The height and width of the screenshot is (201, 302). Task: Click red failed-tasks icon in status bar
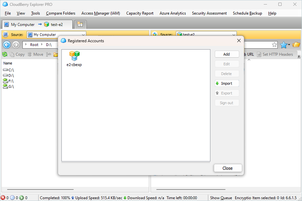pos(3,198)
